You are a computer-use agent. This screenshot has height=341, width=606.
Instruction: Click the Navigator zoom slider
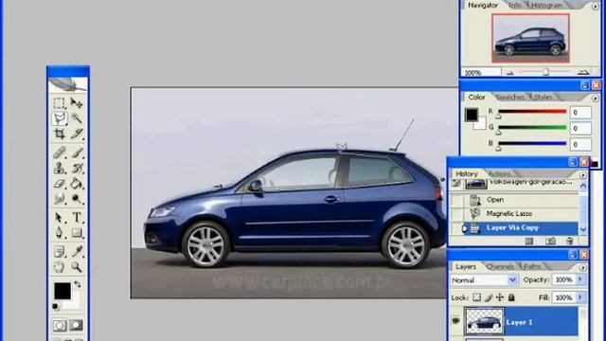[545, 72]
